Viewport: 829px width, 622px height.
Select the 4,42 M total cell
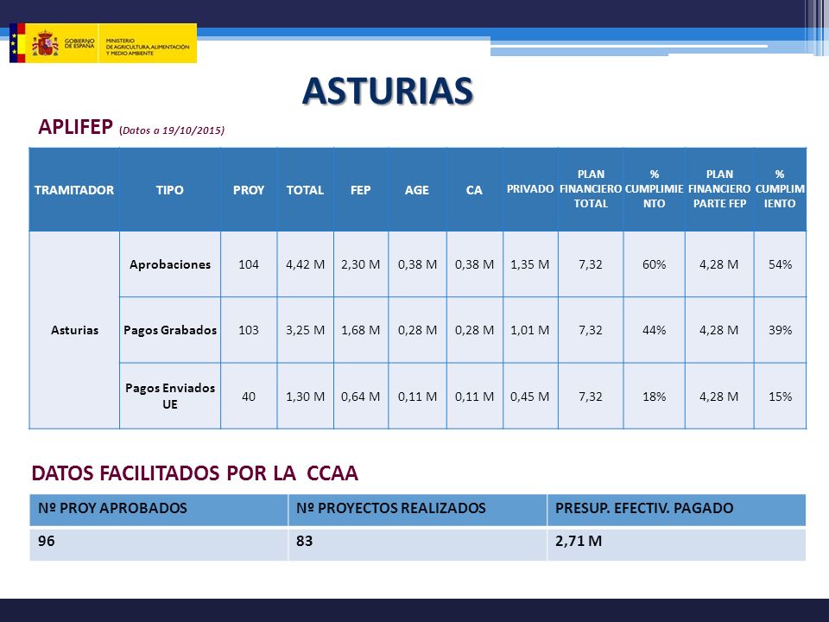pyautogui.click(x=305, y=264)
